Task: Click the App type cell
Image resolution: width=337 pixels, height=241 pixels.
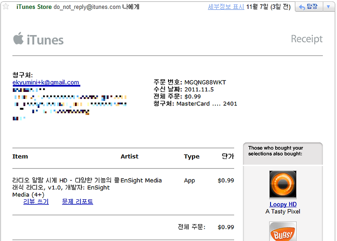Action: [190, 181]
